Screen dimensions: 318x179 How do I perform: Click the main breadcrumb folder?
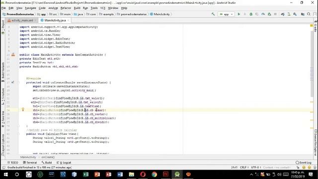click(x=65, y=14)
